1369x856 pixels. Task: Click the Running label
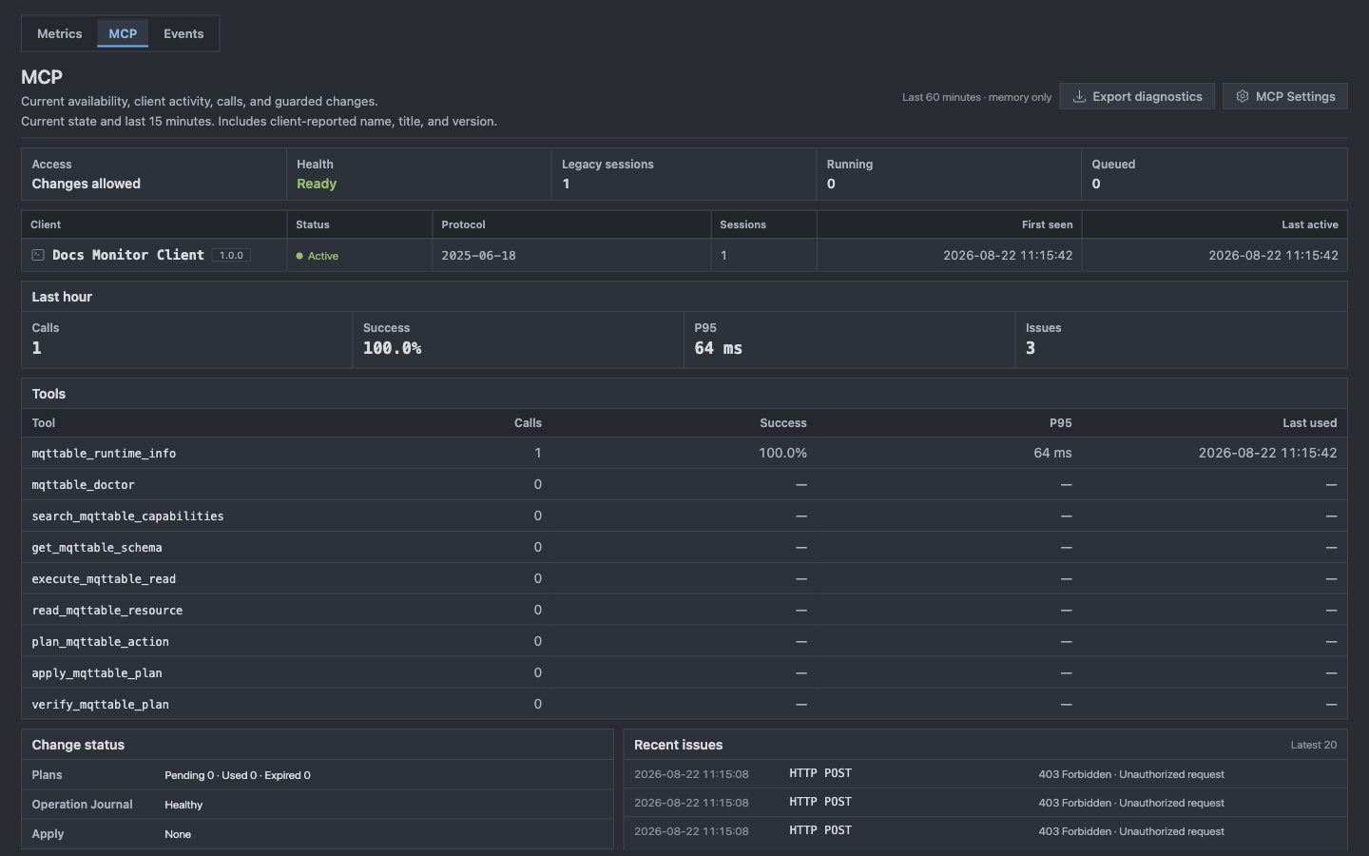850,164
